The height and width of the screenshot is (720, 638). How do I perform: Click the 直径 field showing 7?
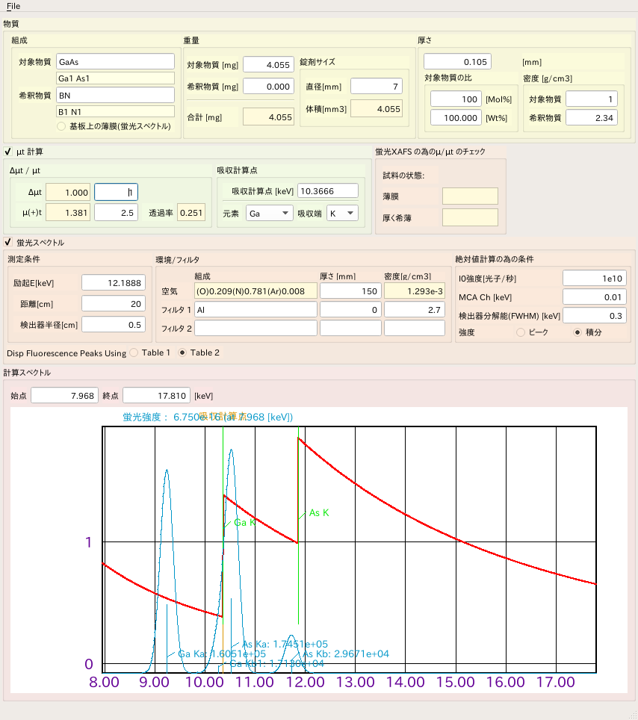[x=376, y=87]
